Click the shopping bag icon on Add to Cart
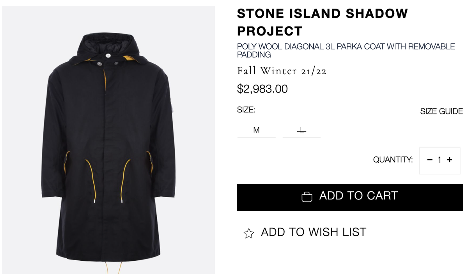The height and width of the screenshot is (274, 468). pos(308,197)
